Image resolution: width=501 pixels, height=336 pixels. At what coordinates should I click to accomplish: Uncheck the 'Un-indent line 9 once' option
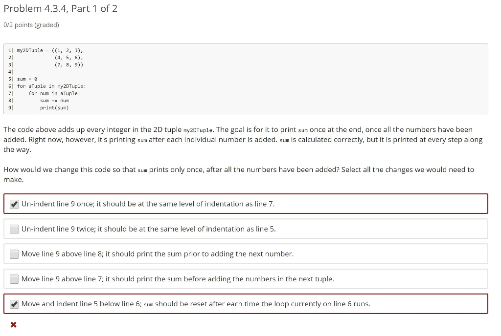[x=15, y=203]
